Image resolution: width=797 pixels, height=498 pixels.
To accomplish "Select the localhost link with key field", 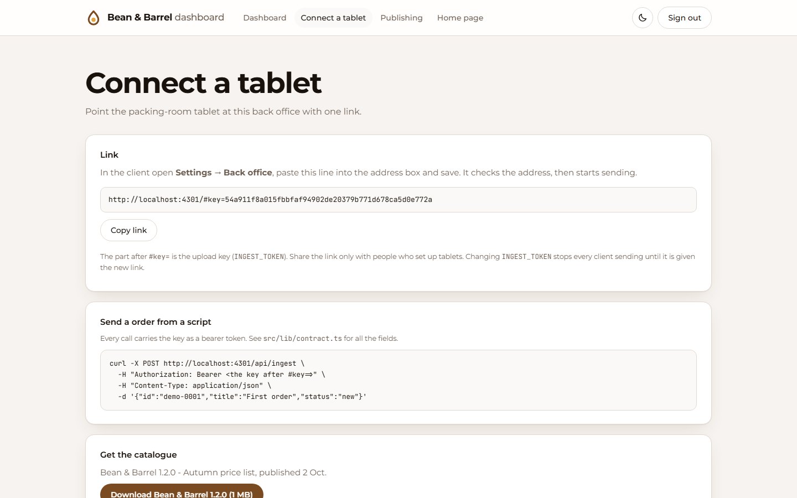I will [398, 200].
